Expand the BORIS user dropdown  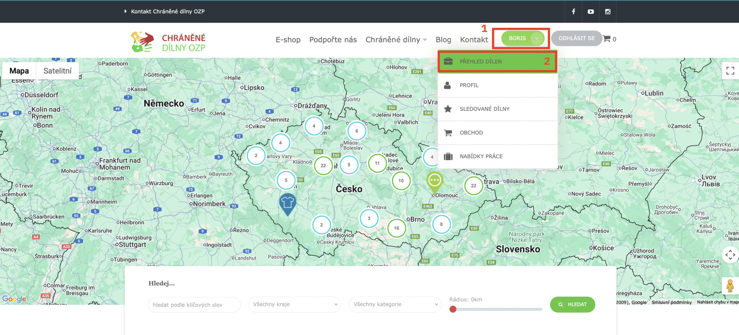tap(522, 38)
